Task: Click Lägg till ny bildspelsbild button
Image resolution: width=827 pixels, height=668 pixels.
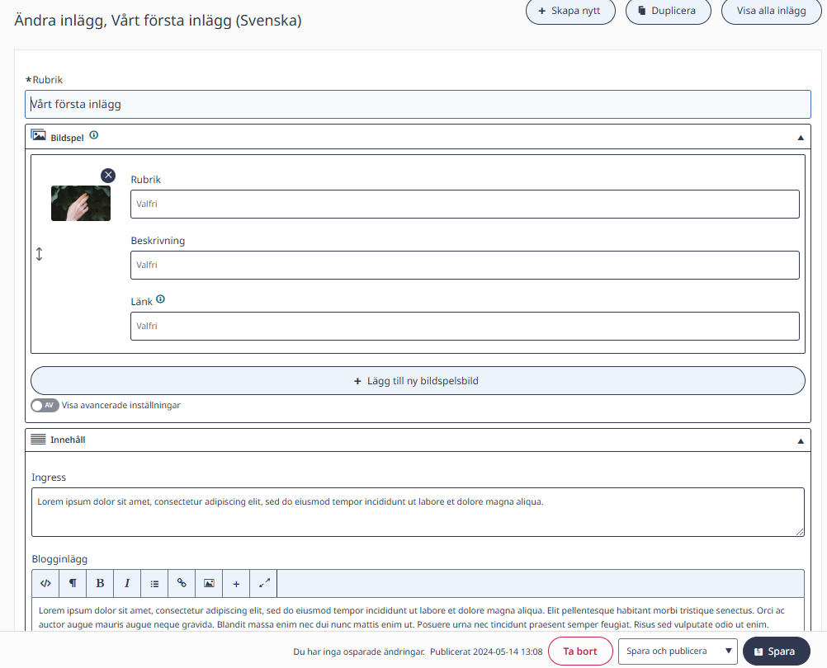Action: [x=418, y=381]
